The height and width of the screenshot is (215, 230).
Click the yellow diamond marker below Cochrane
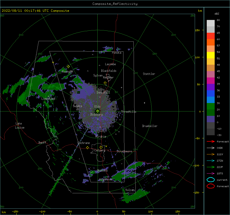click(88, 148)
